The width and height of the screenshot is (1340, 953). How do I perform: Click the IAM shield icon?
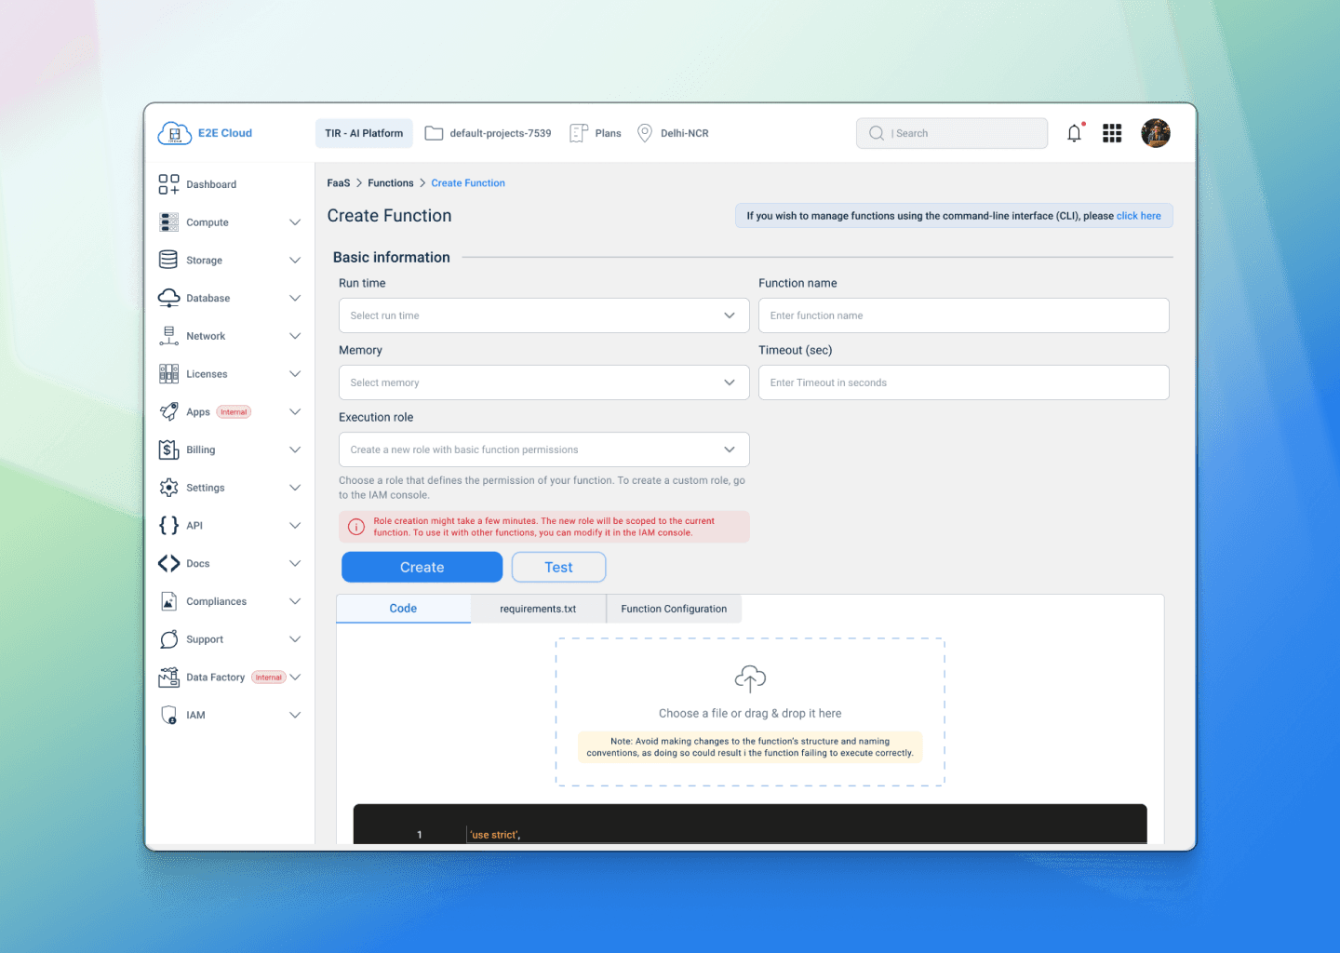tap(168, 715)
